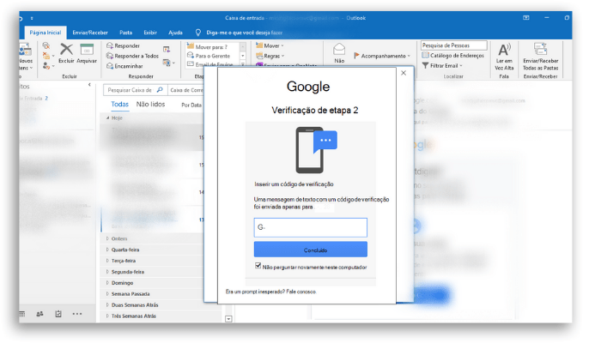Open the Exibir ribbon tab
601x343 pixels.
coord(150,33)
